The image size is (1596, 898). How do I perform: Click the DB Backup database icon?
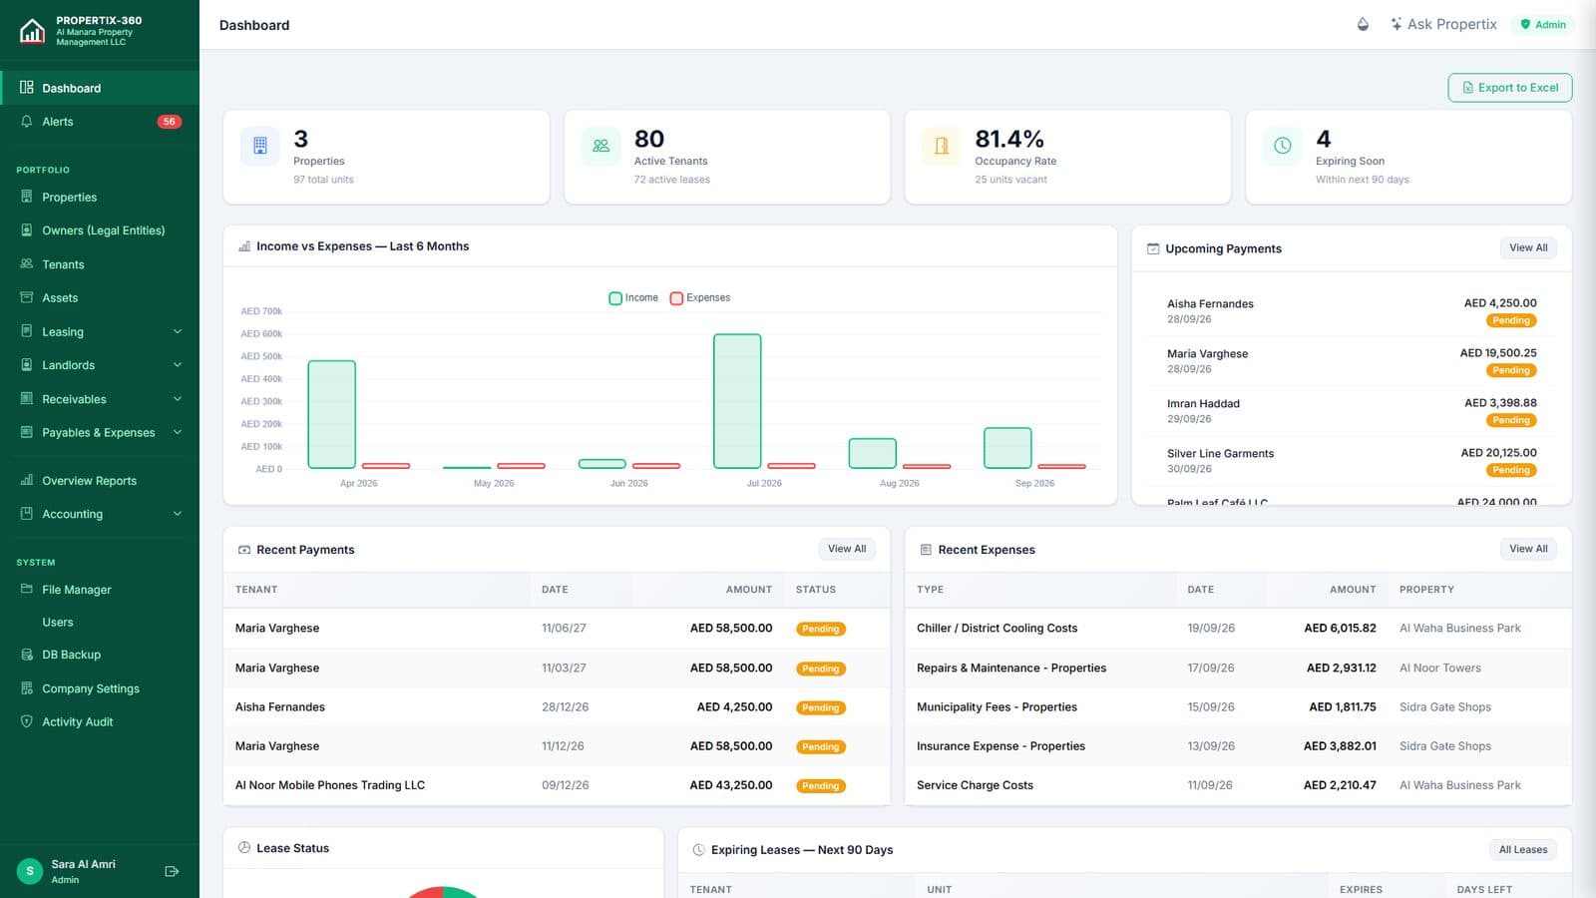[x=27, y=655]
